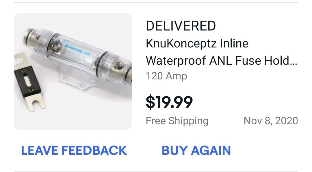Viewport: 312px width, 172px height.
Task: Tap the BUY AGAIN button
Action: coord(196,150)
